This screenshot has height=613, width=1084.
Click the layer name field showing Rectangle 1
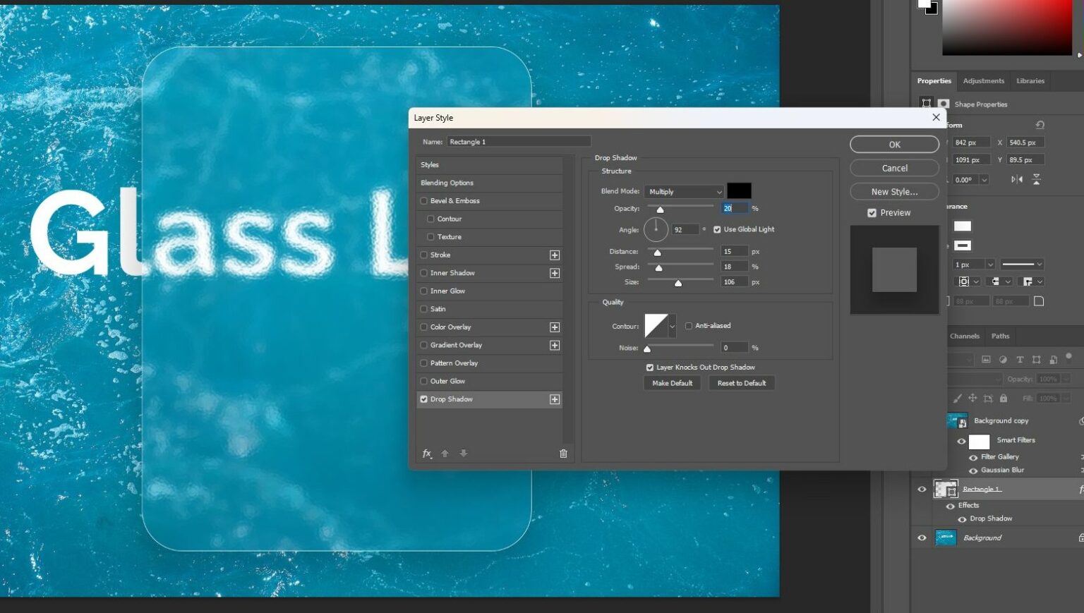click(519, 141)
